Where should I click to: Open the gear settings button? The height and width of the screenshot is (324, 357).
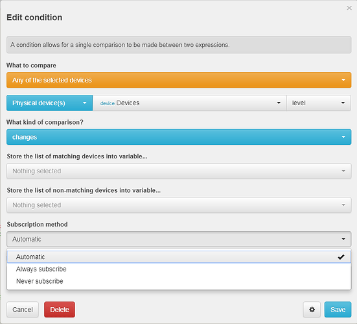tap(312, 310)
